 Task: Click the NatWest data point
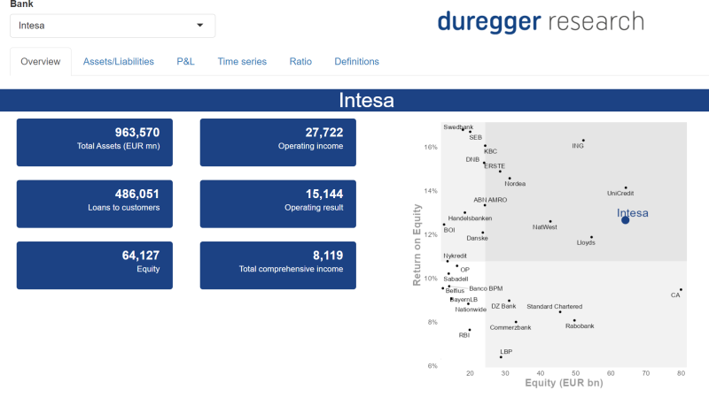coord(550,221)
